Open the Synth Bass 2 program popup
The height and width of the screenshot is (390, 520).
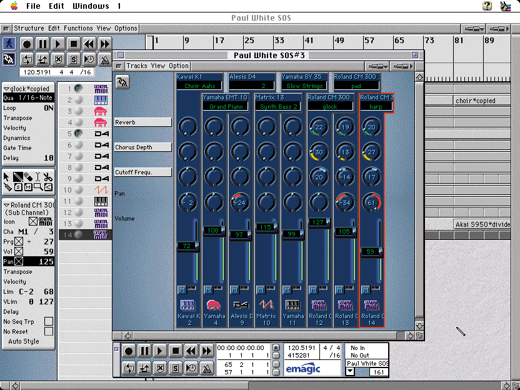point(278,106)
